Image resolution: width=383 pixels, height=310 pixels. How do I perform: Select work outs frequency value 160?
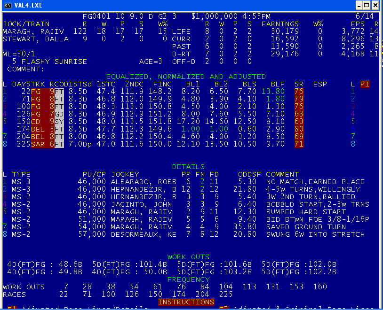(320, 287)
